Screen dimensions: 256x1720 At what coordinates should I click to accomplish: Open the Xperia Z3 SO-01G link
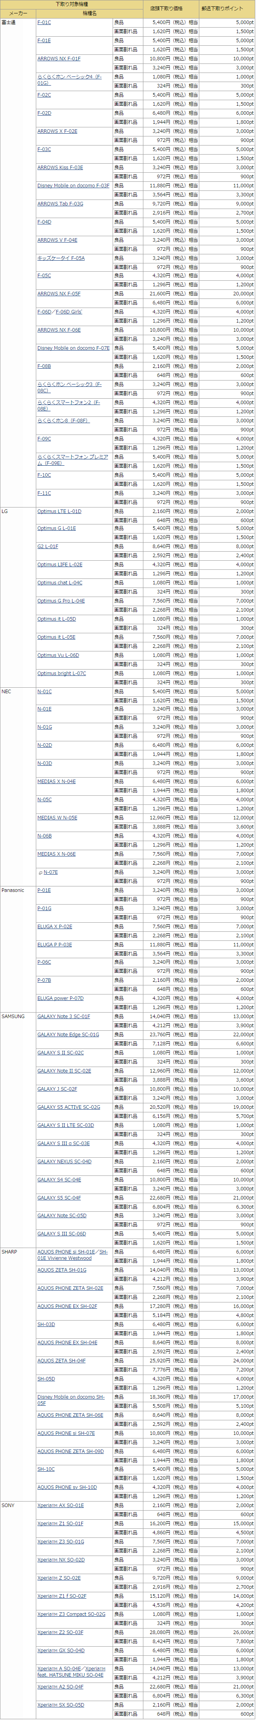[x=61, y=1542]
